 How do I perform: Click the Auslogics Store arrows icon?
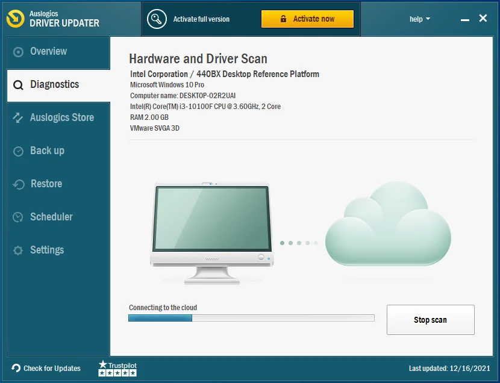(x=18, y=117)
